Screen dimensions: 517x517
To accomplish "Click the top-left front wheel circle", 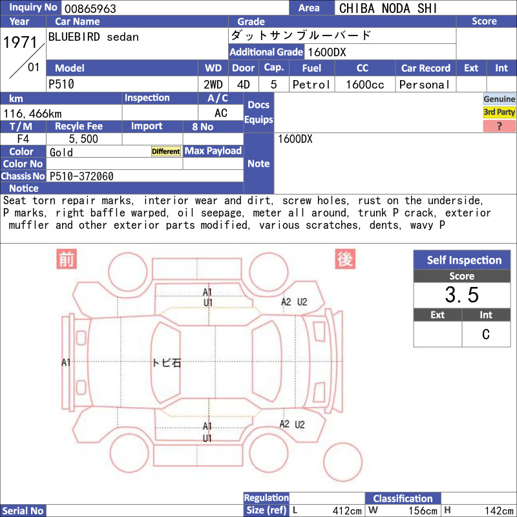I will click(128, 272).
